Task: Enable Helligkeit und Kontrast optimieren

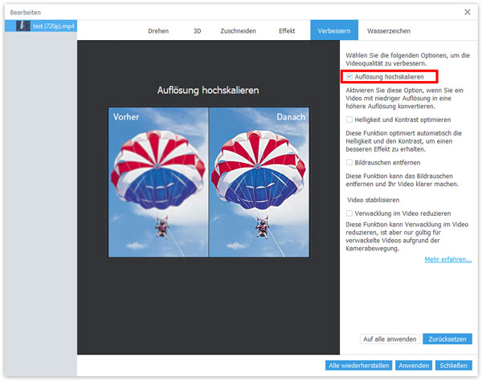Action: (349, 120)
